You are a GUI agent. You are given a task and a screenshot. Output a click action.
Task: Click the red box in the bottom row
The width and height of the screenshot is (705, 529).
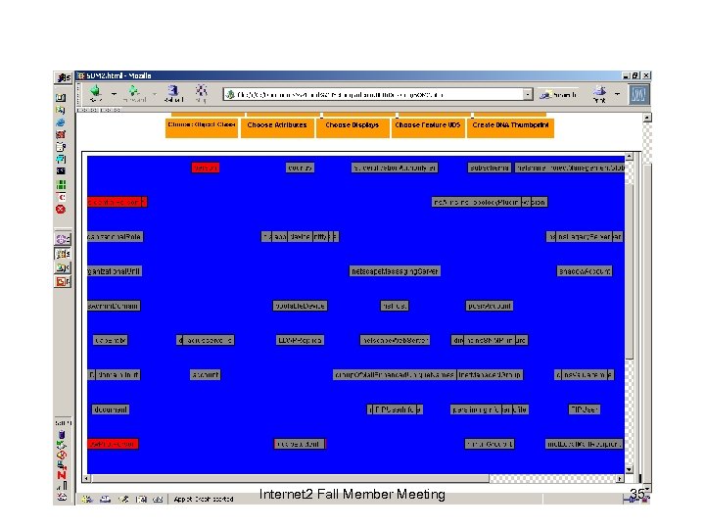pyautogui.click(x=113, y=444)
